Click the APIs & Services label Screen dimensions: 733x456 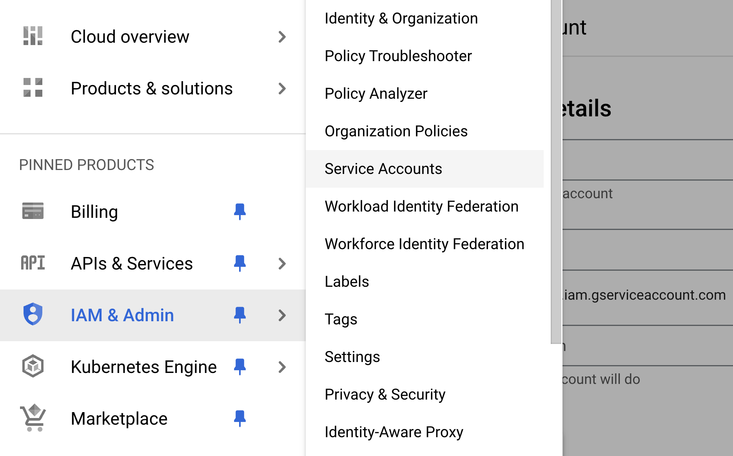132,264
